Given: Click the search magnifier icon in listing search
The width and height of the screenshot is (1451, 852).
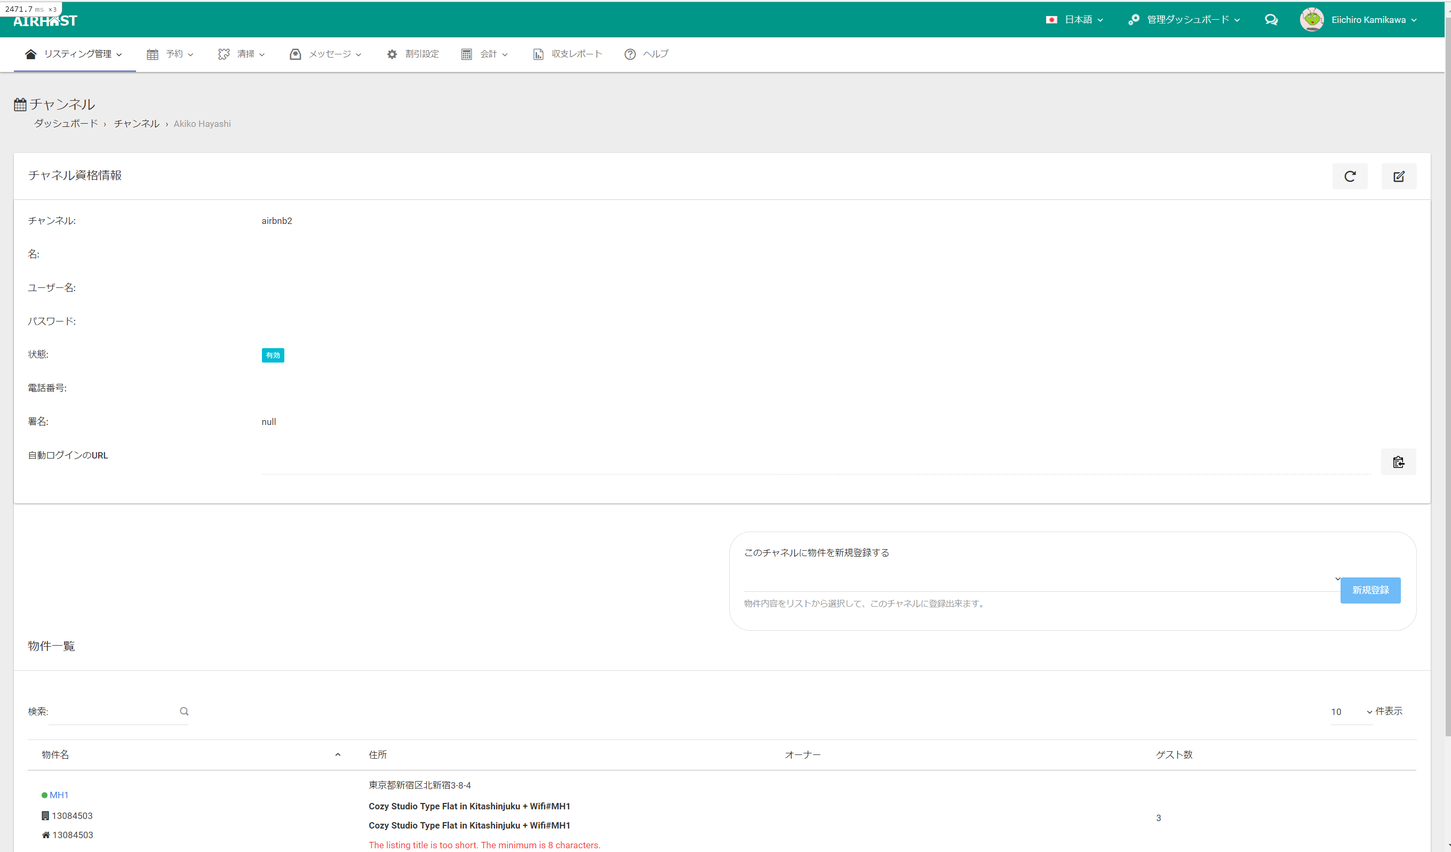Looking at the screenshot, I should 184,711.
